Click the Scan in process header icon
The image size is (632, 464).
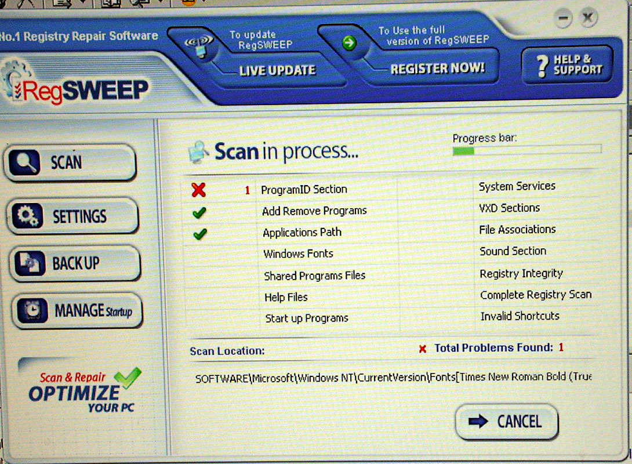tap(199, 152)
